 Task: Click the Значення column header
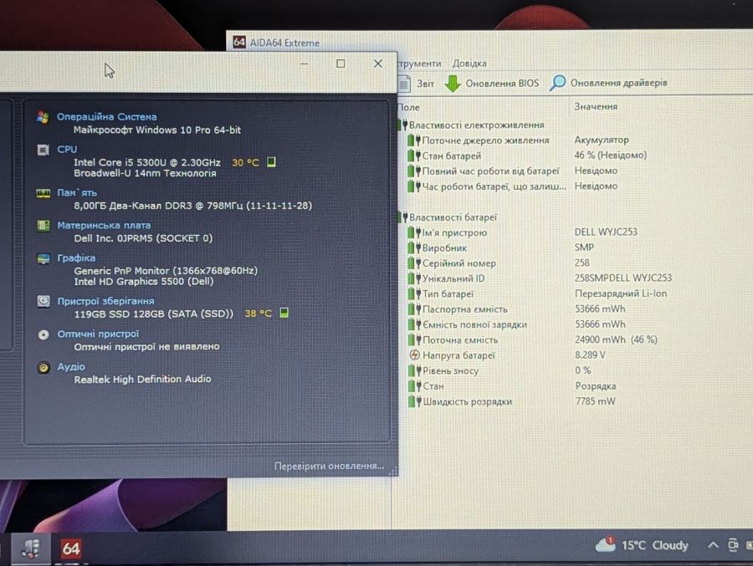pos(596,106)
